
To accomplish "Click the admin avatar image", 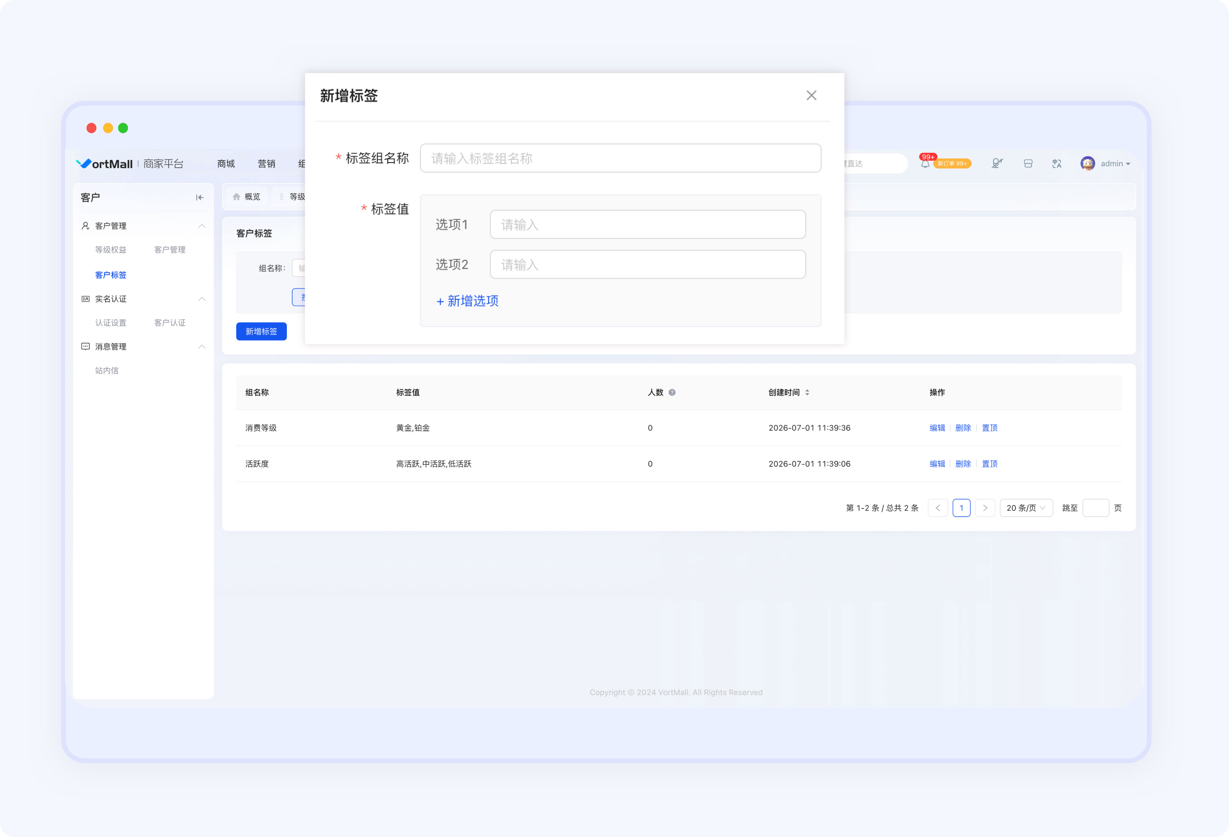I will [x=1087, y=164].
